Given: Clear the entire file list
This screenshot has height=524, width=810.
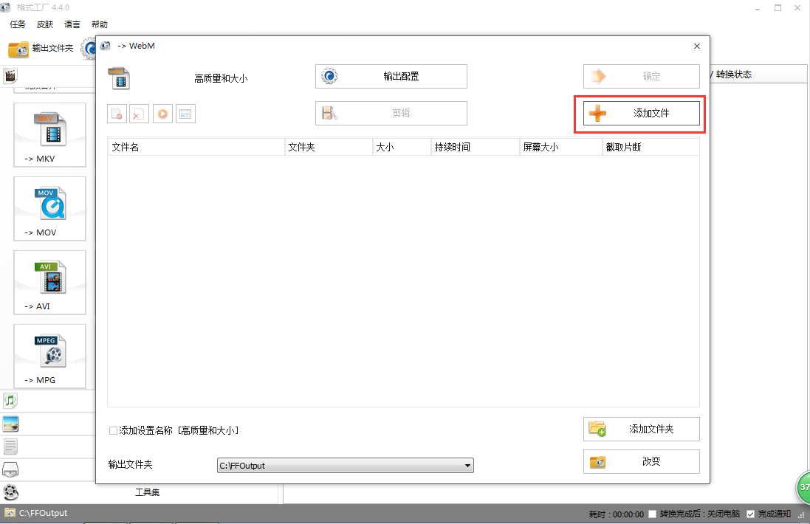Looking at the screenshot, I should pos(139,113).
